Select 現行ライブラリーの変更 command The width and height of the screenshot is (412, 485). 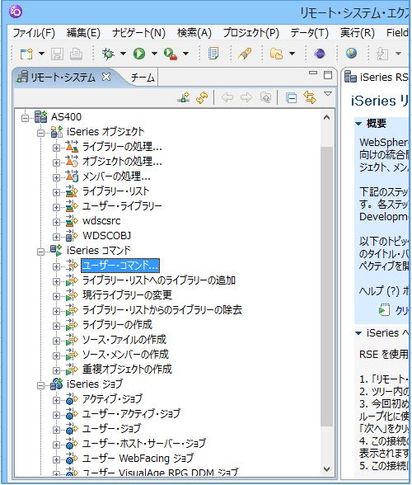pos(127,295)
